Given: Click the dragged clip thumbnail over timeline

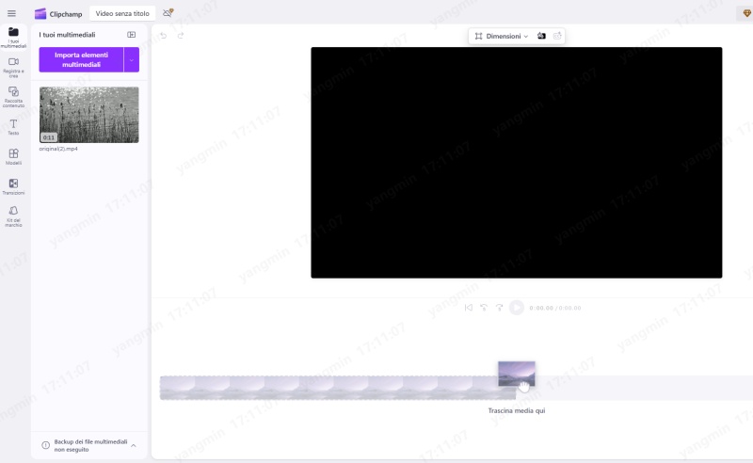Looking at the screenshot, I should [516, 374].
